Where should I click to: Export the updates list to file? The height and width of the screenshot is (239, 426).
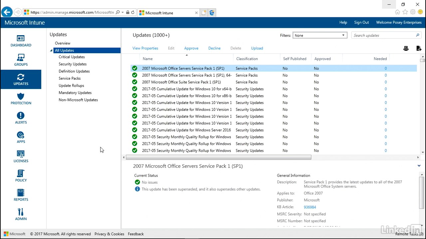click(419, 48)
